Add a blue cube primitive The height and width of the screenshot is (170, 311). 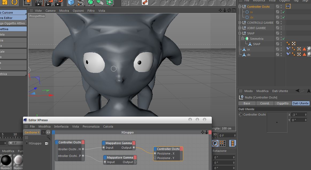click(x=71, y=3)
